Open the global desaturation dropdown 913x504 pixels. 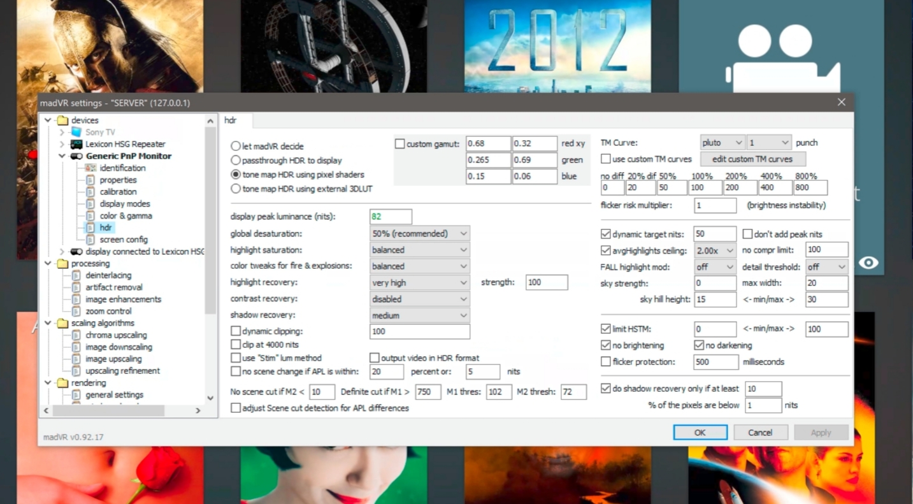(419, 234)
